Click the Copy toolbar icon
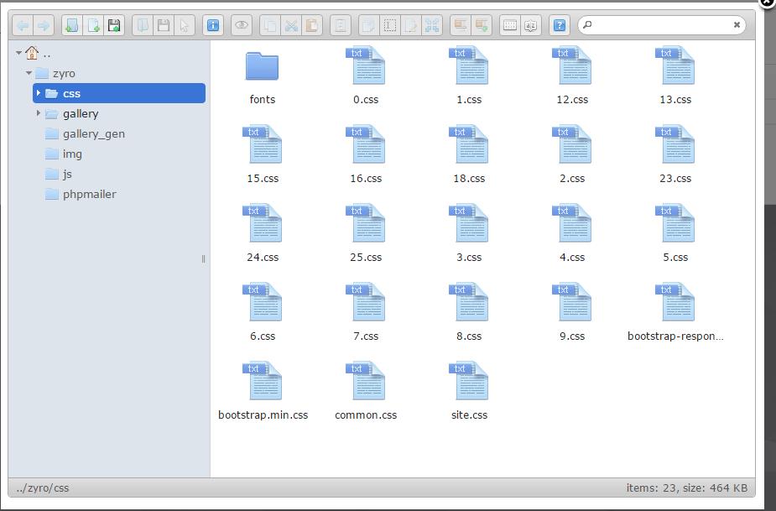776x511 pixels. coord(270,25)
